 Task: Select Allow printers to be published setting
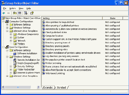(60, 22)
